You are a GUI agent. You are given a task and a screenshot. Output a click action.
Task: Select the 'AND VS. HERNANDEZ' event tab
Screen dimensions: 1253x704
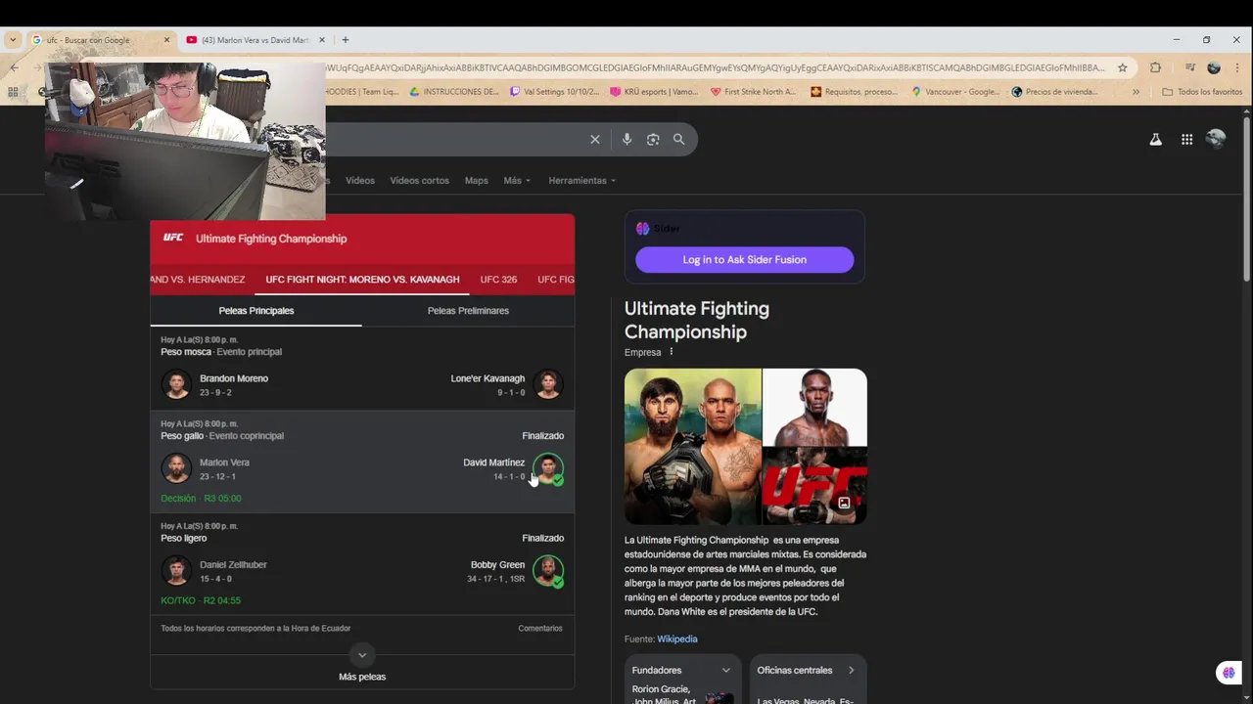[198, 279]
